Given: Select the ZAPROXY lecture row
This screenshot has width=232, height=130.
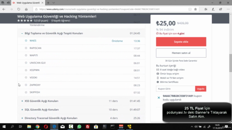Looking at the screenshot, I should [81, 85].
